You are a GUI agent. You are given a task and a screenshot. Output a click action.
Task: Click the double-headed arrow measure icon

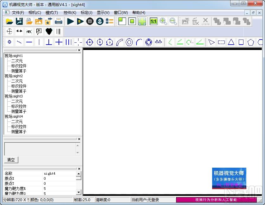[x=19, y=31]
